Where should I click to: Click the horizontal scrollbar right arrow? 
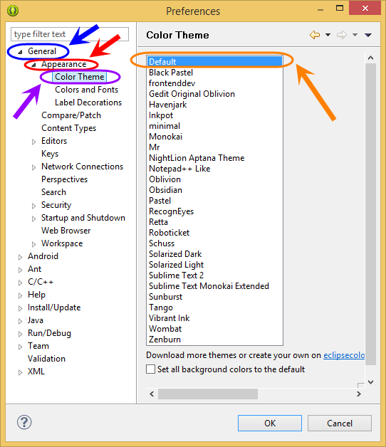pos(359,394)
